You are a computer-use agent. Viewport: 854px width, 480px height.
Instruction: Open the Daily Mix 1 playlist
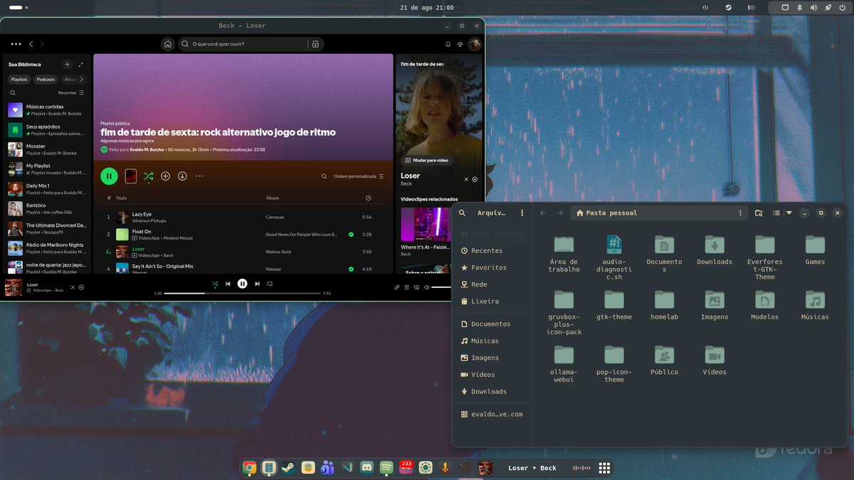tap(47, 189)
